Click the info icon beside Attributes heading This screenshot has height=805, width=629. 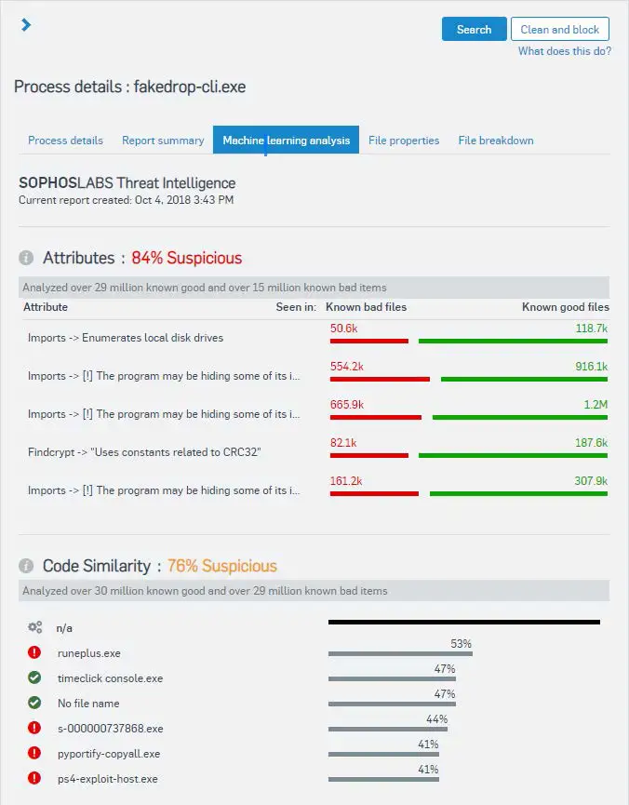tap(27, 258)
